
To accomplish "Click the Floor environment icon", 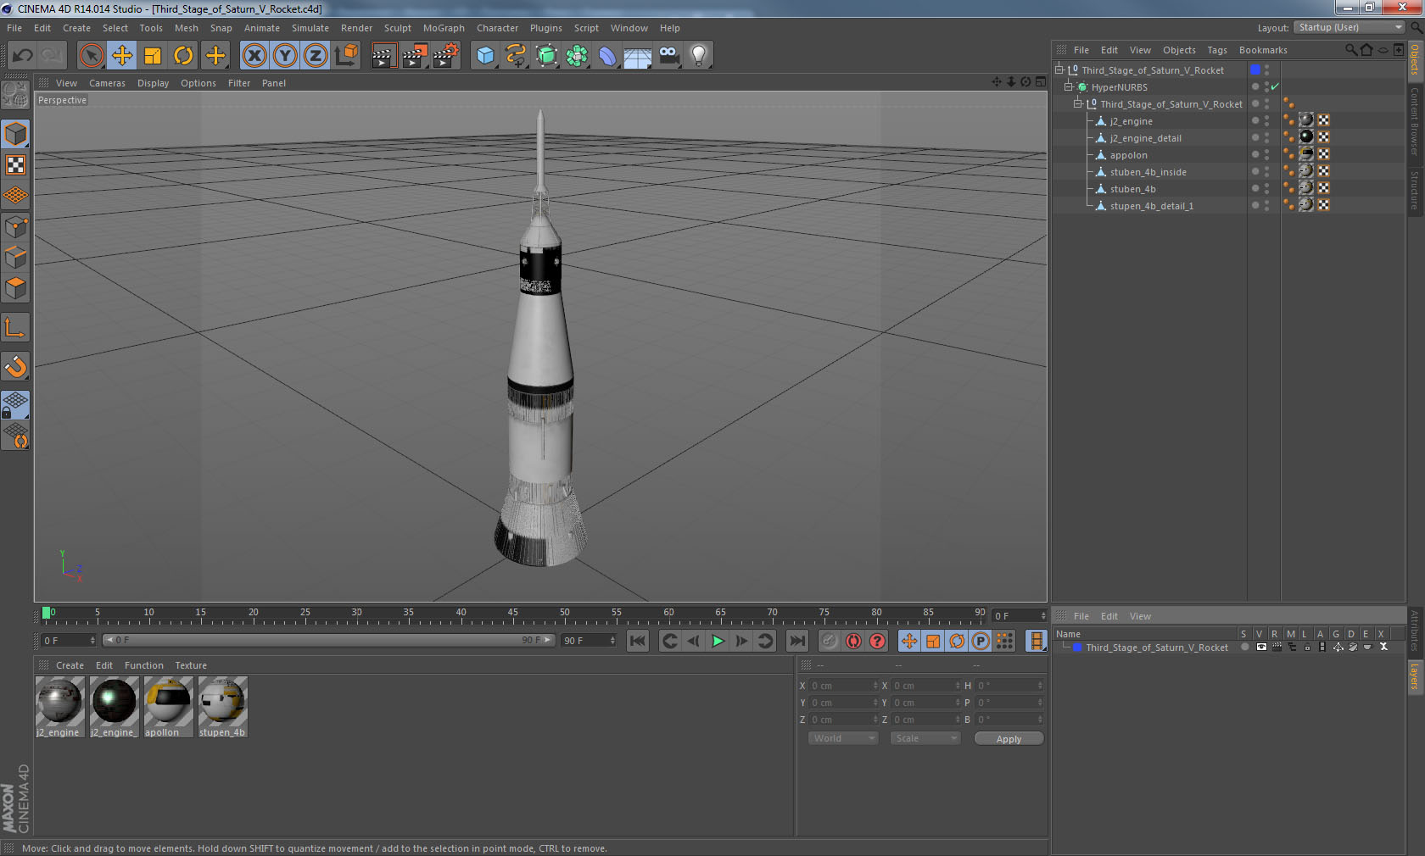I will (638, 56).
